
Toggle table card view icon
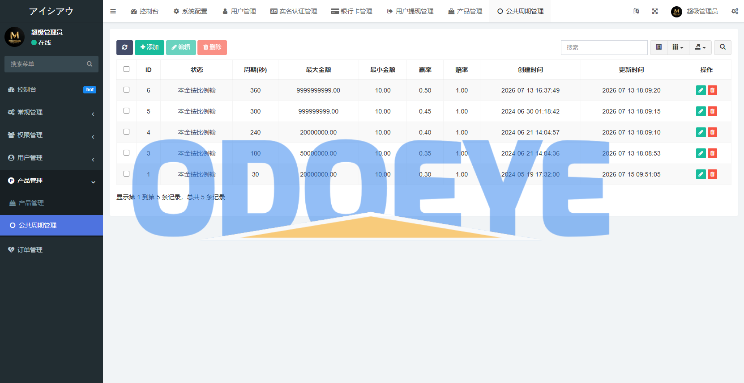tap(658, 47)
